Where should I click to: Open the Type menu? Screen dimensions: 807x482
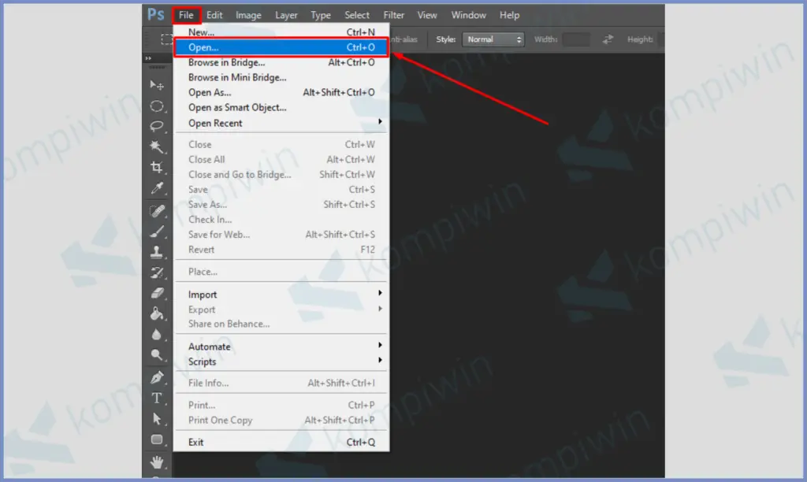coord(321,15)
